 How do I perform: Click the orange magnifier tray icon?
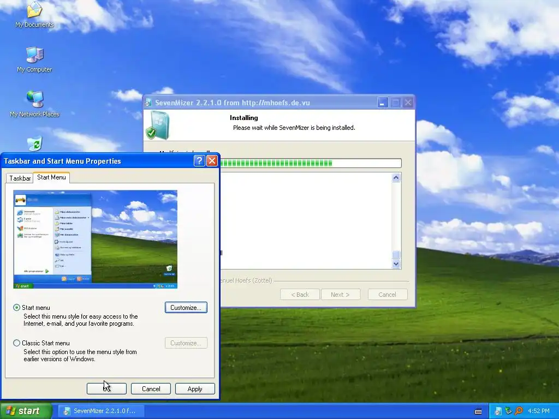tap(519, 411)
